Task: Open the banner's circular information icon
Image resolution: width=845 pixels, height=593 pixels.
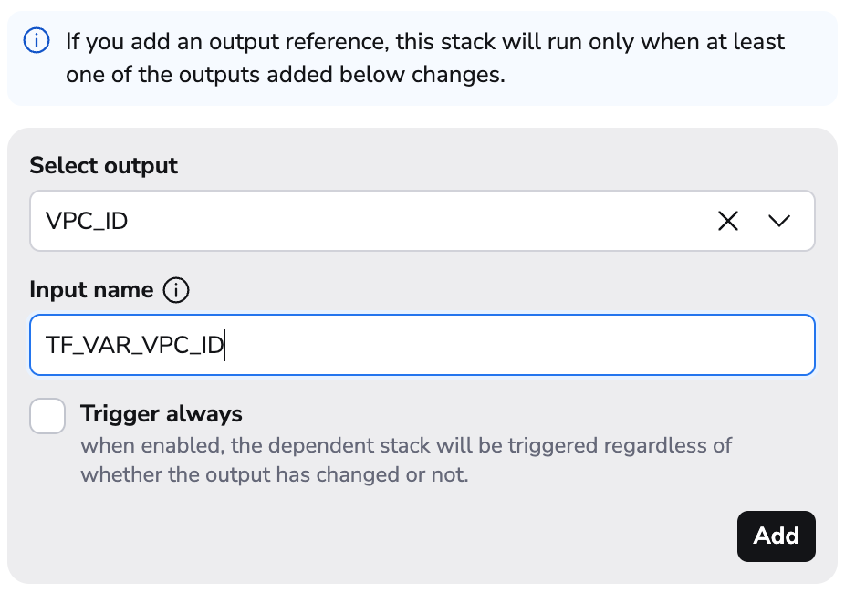Action: click(x=37, y=41)
